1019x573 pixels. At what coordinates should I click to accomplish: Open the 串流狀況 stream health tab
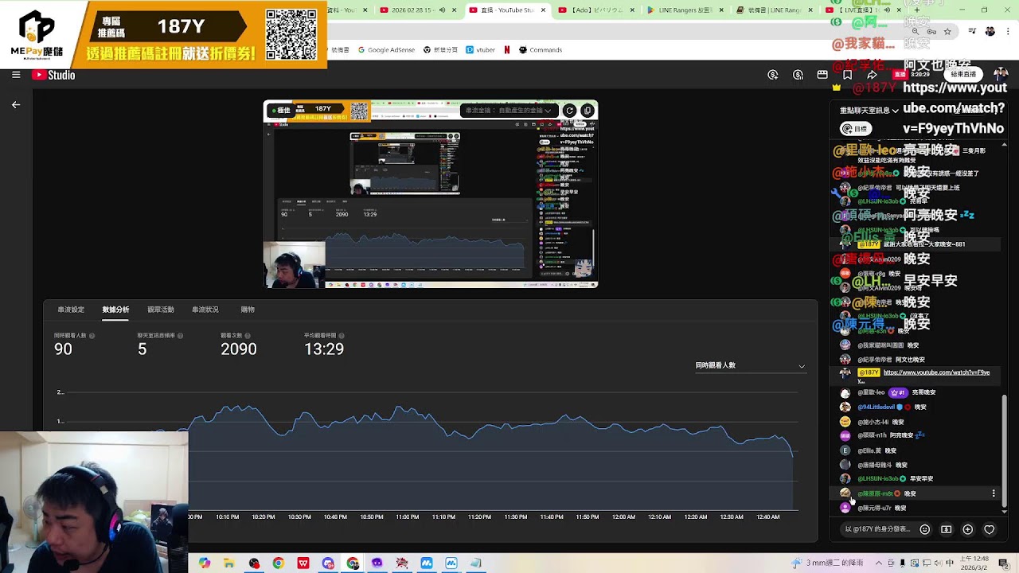tap(205, 310)
